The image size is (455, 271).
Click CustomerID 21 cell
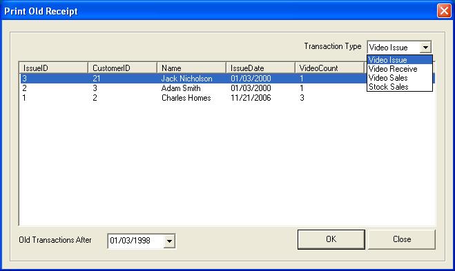[x=97, y=78]
